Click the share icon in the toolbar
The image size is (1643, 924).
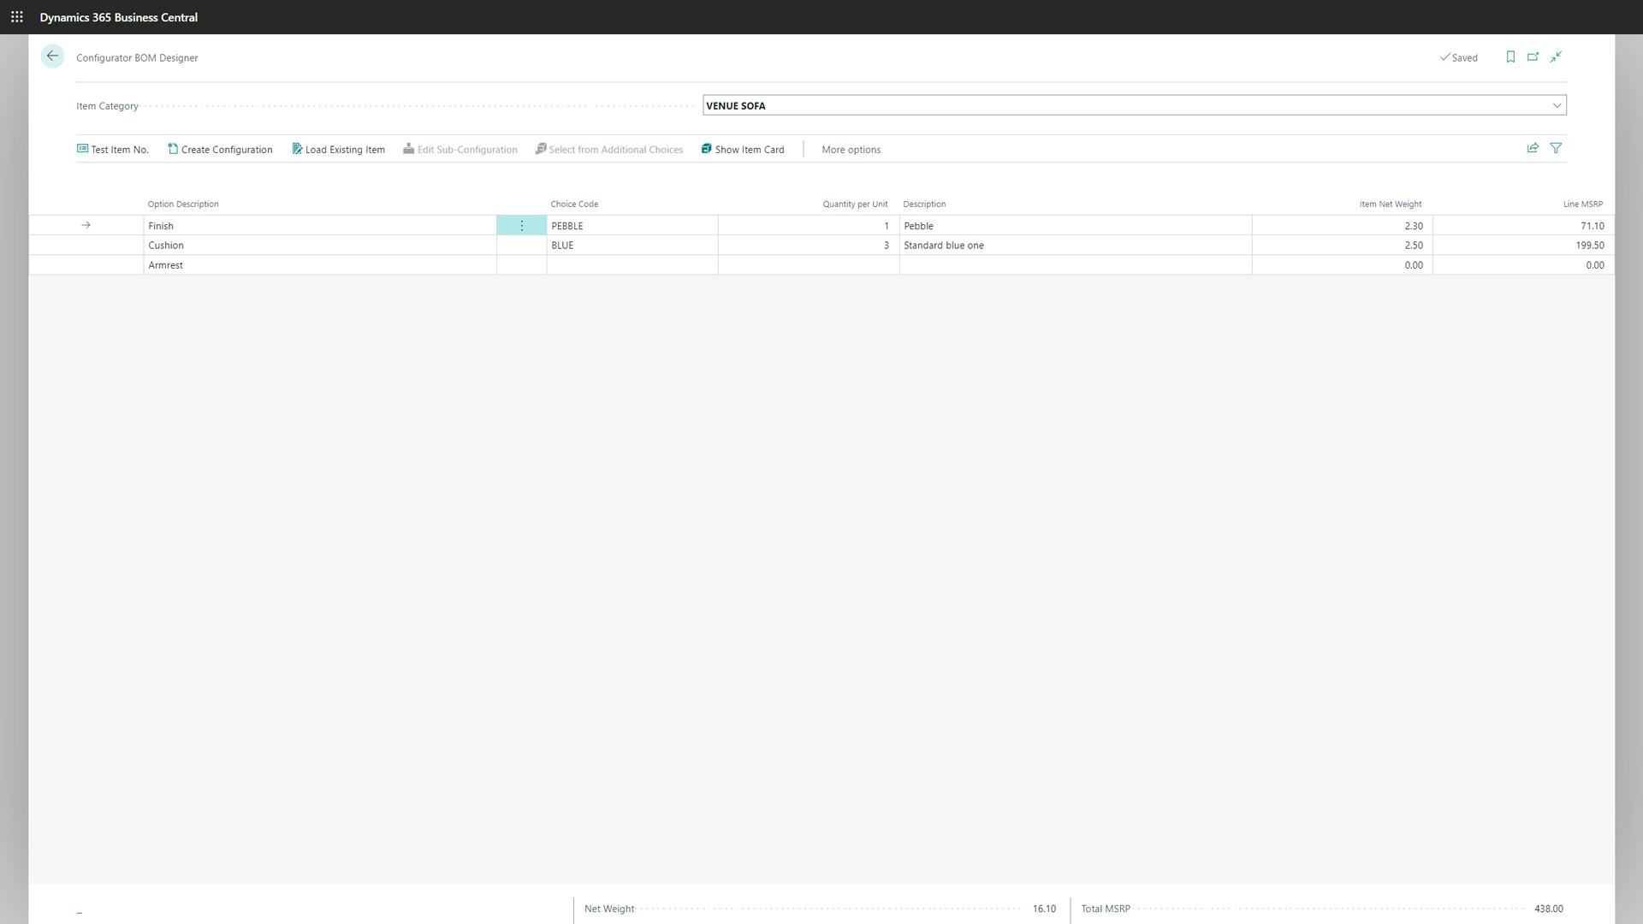1533,148
